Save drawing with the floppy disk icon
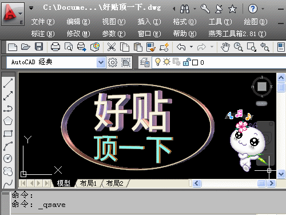The image size is (286, 215). [x=39, y=47]
